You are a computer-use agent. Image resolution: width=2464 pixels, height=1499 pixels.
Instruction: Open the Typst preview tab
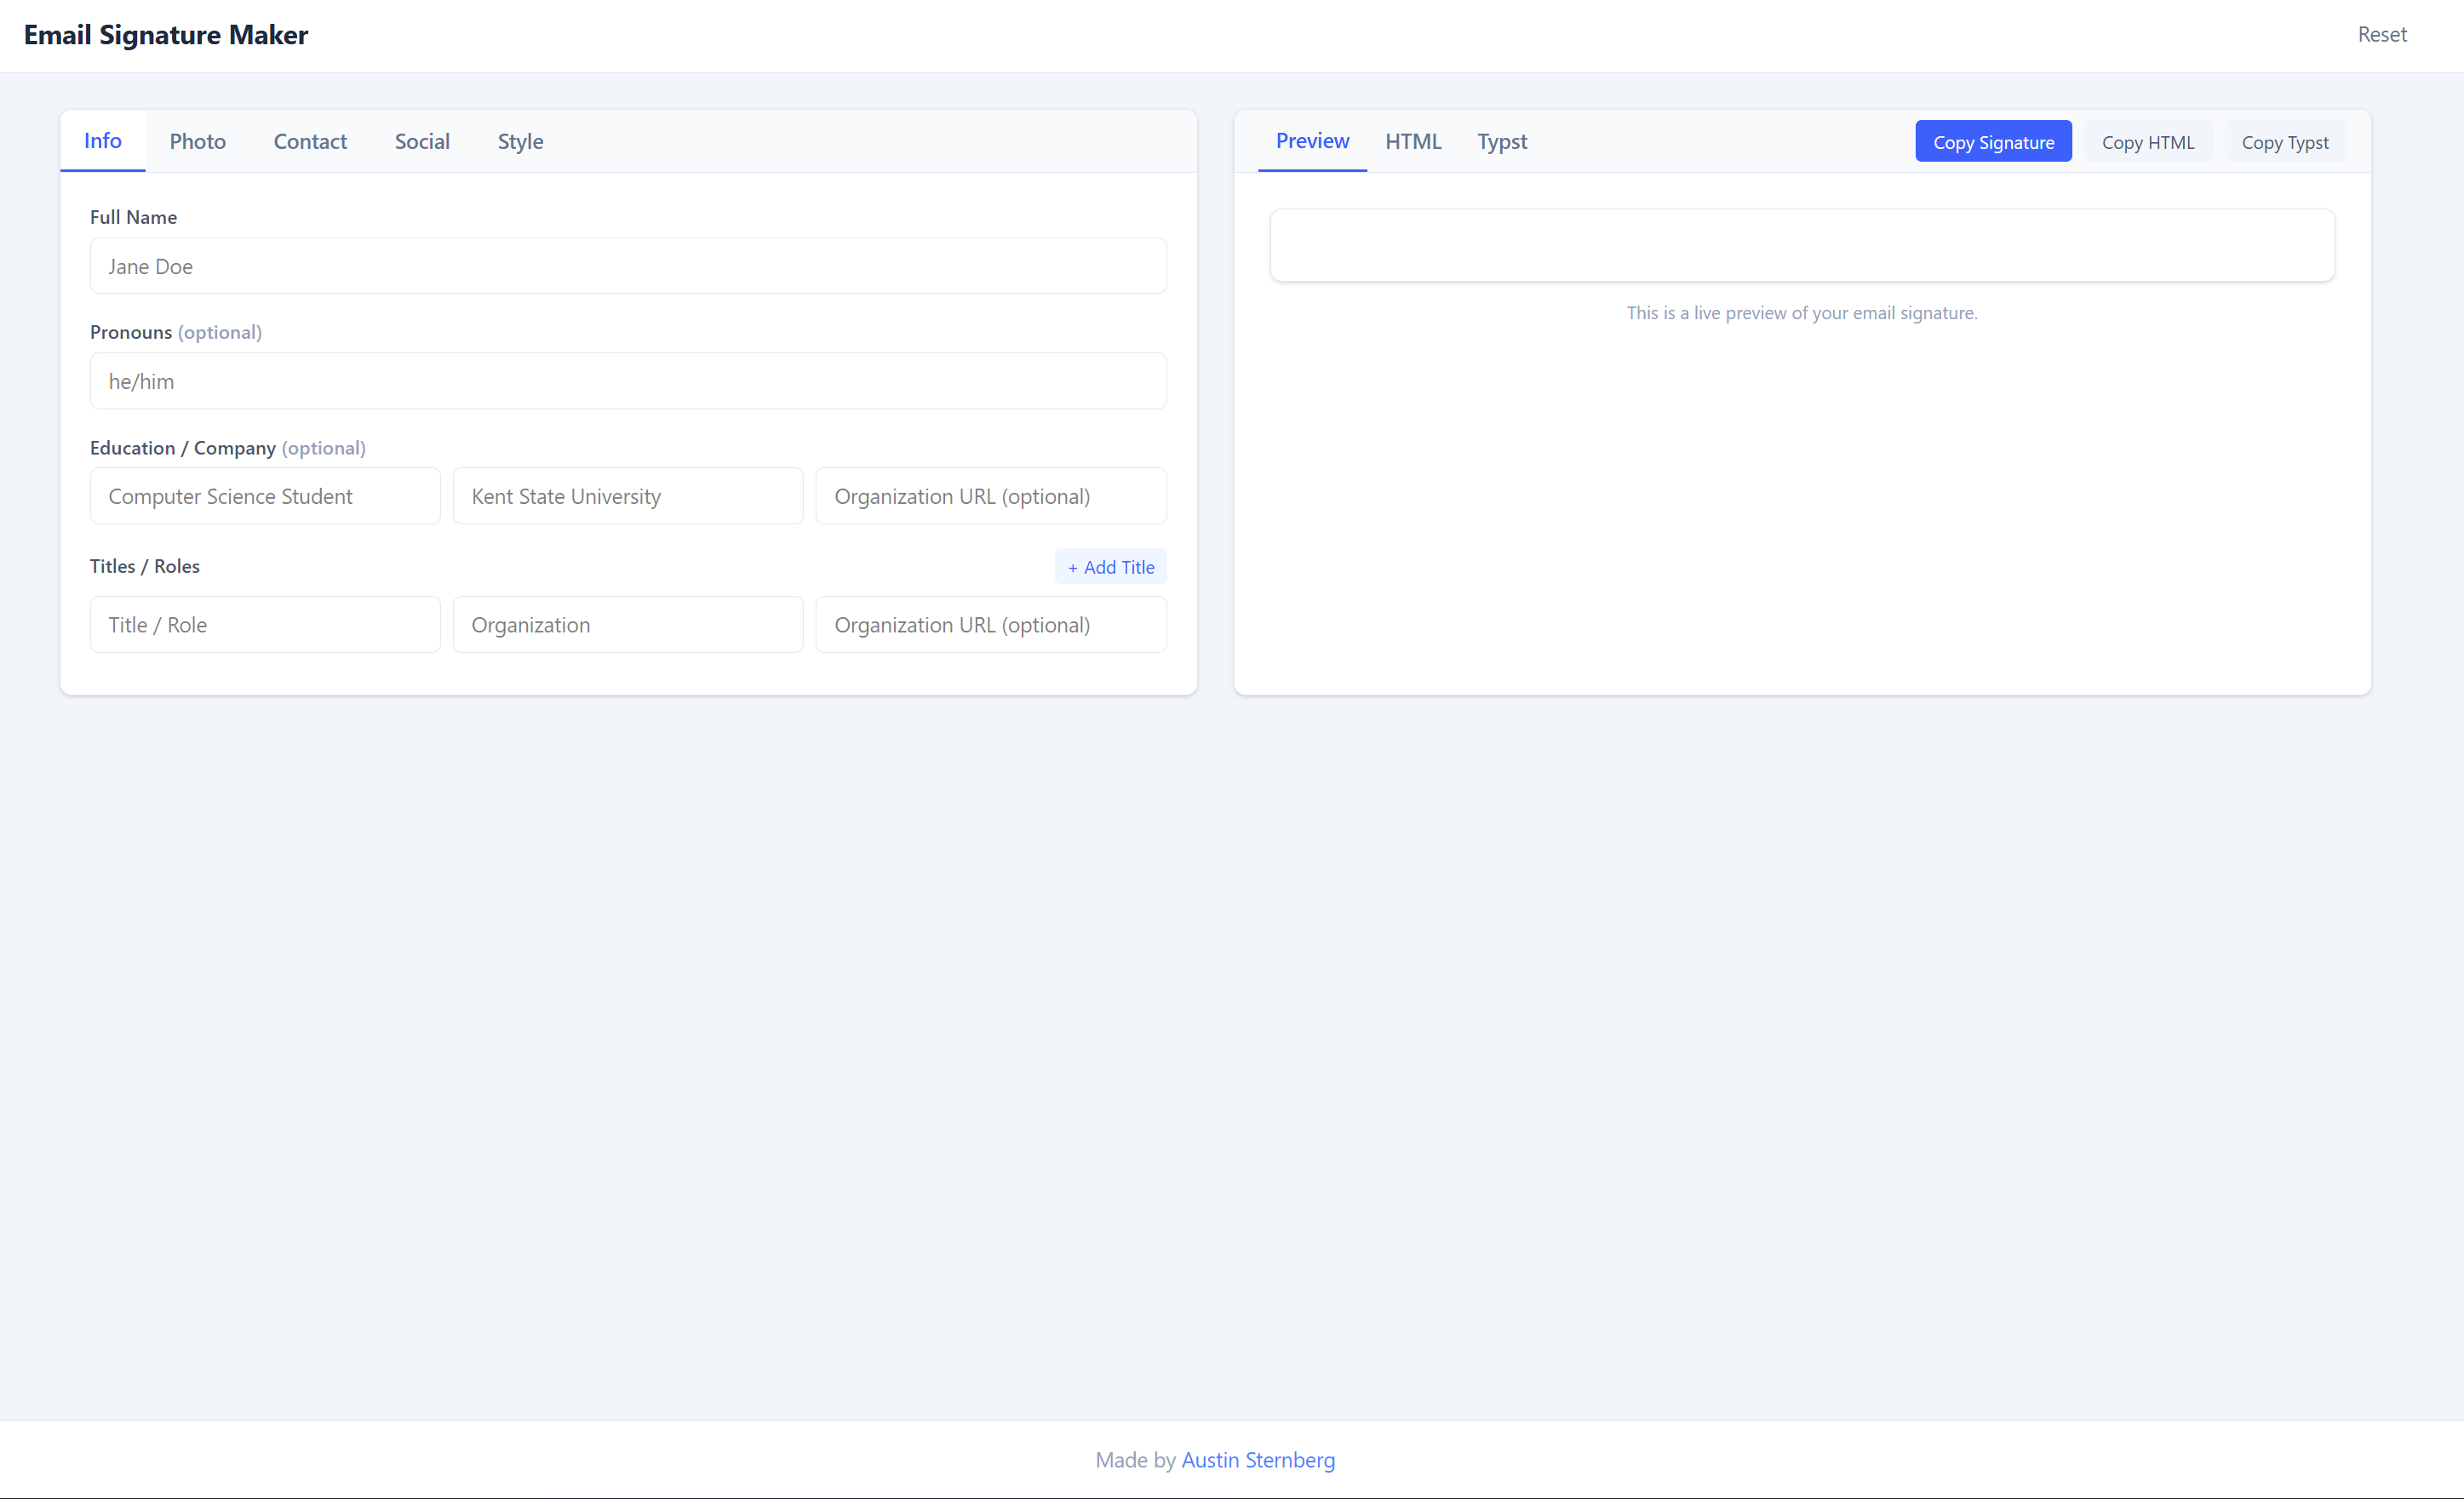tap(1501, 141)
